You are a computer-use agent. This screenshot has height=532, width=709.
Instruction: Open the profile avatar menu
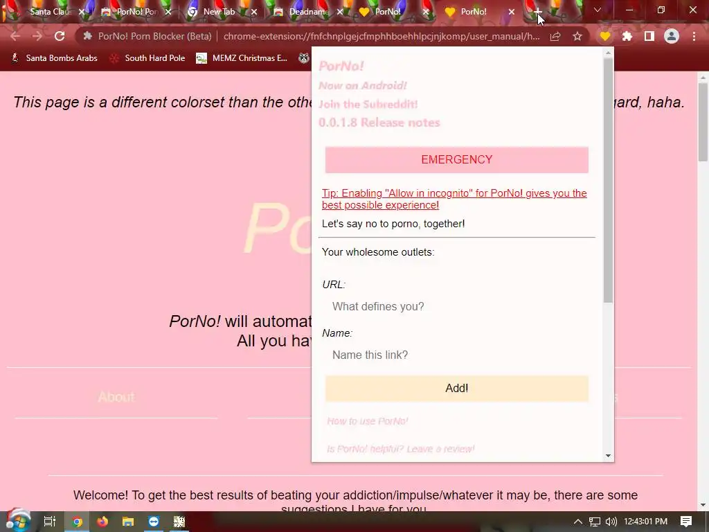672,36
